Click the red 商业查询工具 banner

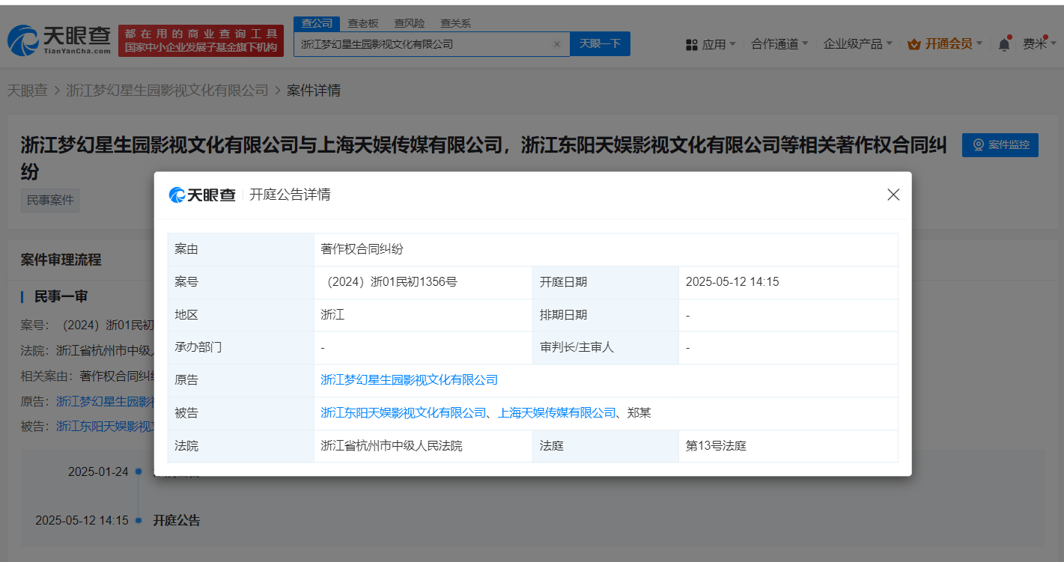(201, 40)
